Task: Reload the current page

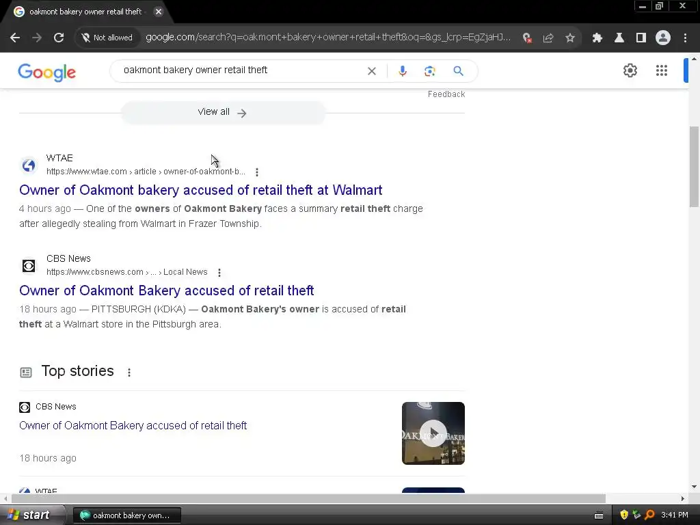Action: (x=59, y=38)
